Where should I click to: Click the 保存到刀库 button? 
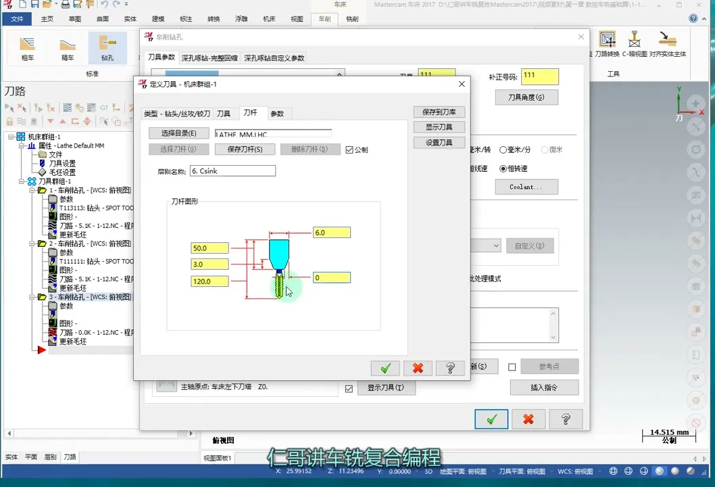click(439, 112)
